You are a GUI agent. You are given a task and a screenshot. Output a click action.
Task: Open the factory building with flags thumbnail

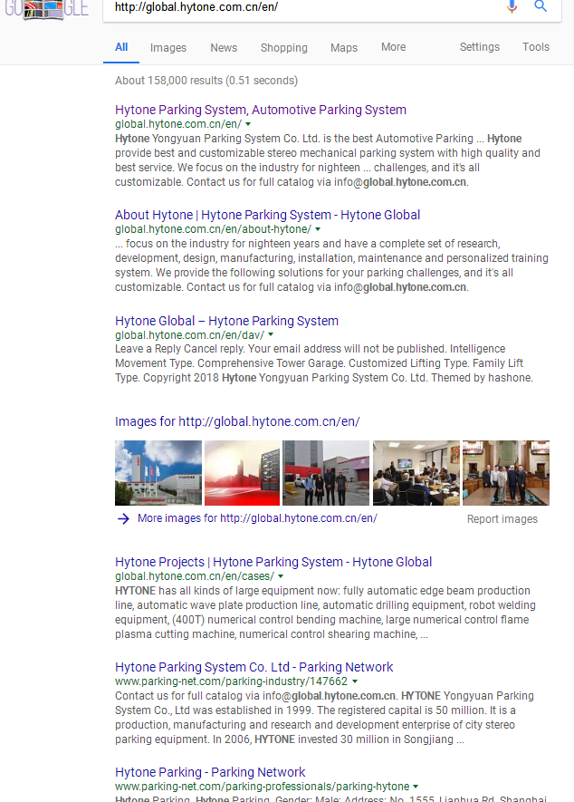tap(158, 473)
